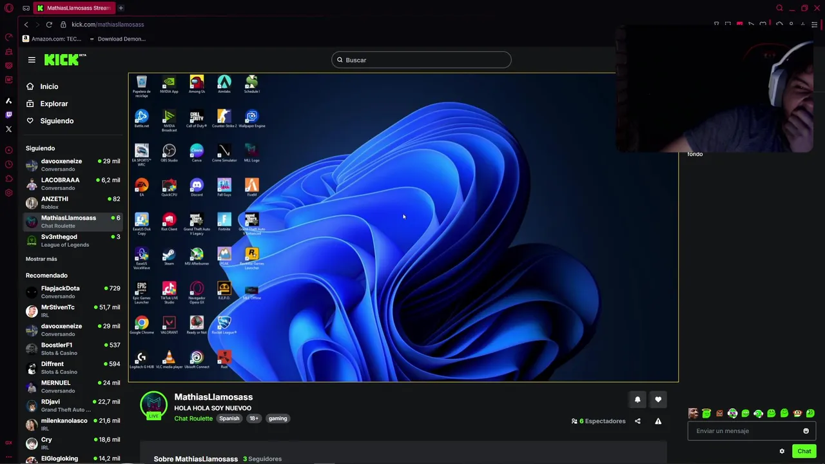Click Mostrar más under Siguiendo
825x464 pixels.
pos(41,259)
